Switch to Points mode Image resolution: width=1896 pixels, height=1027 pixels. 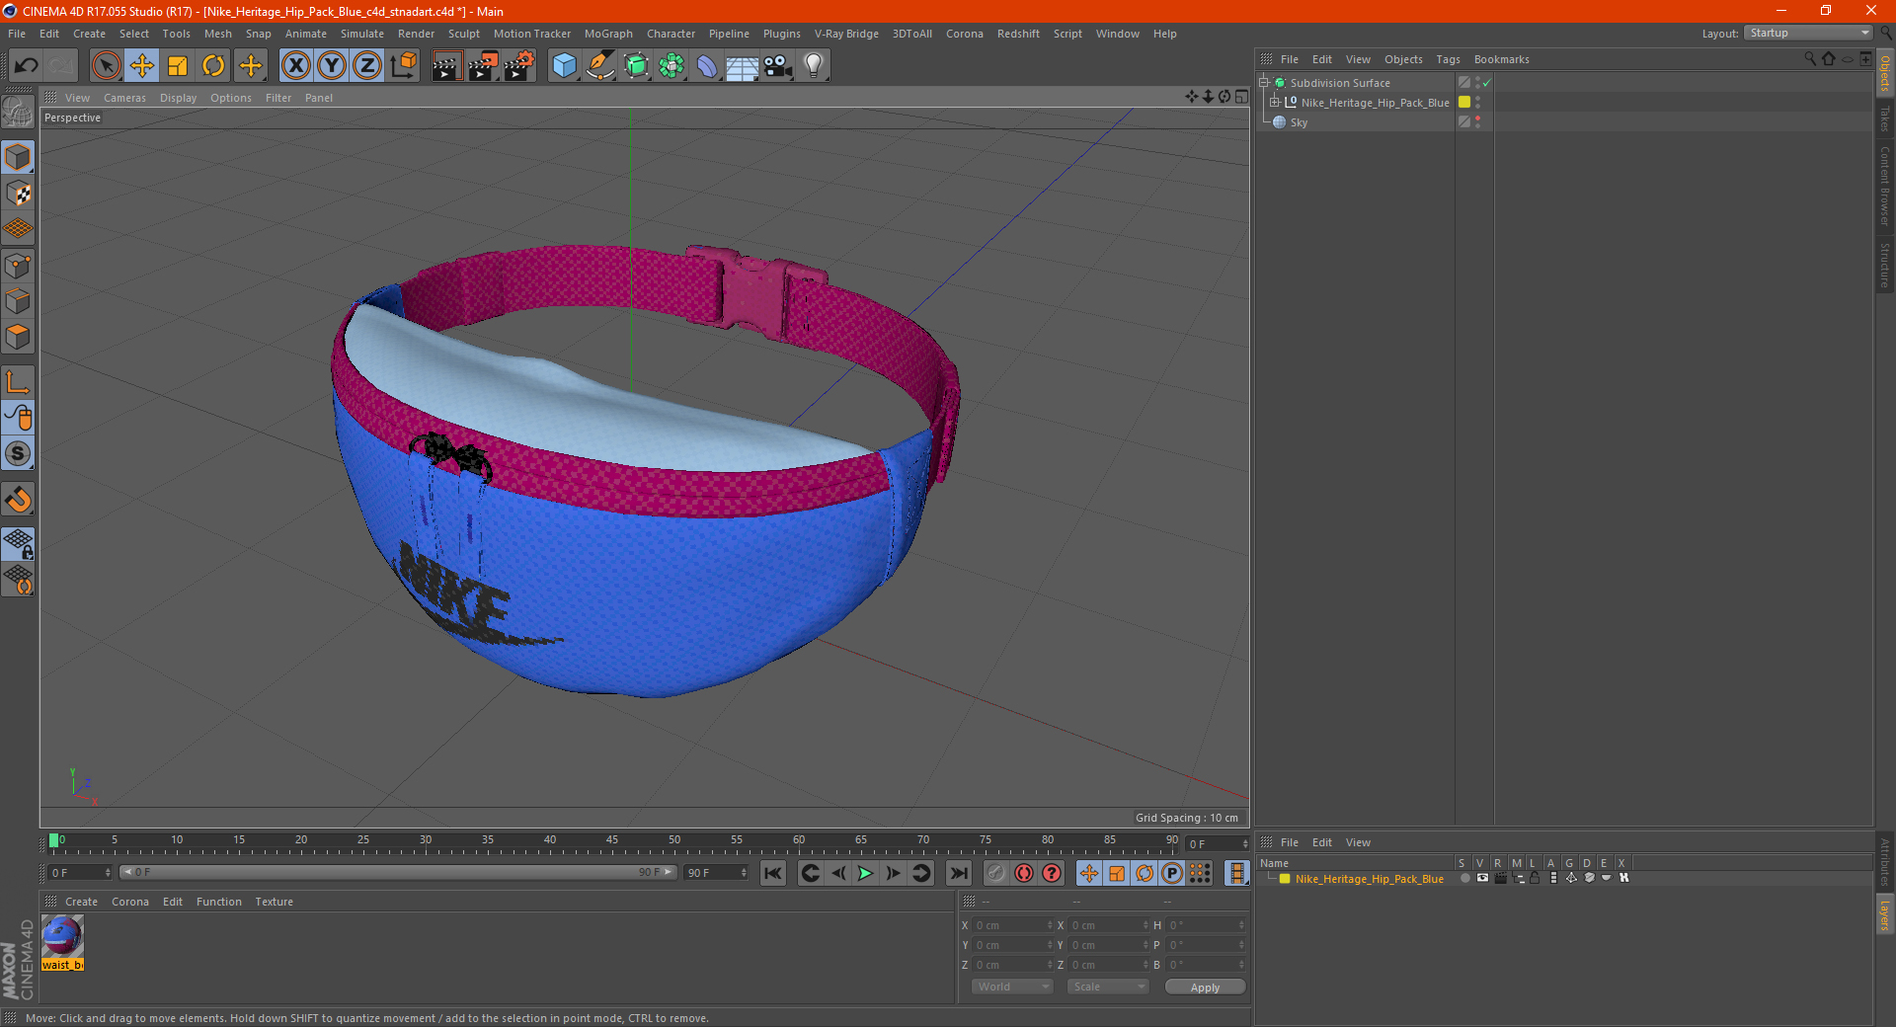pos(18,266)
